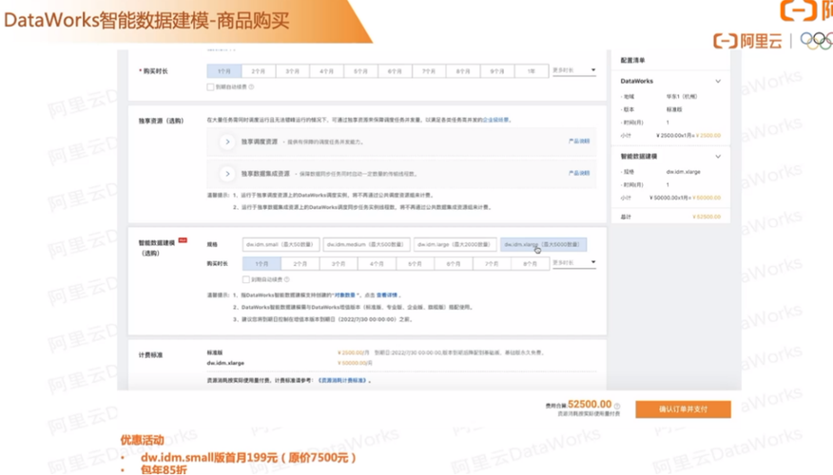Screen dimensions: 833x475
Task: Click the total 52500.00 price text
Action: click(x=590, y=405)
